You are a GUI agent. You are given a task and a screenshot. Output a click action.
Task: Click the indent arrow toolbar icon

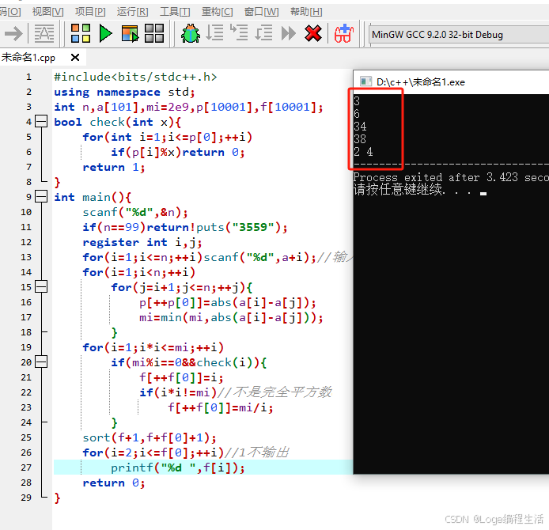click(x=13, y=34)
